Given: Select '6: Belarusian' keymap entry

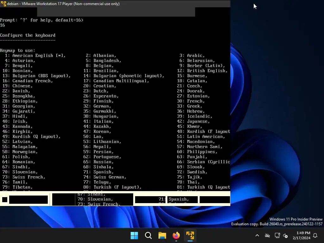Looking at the screenshot, I should point(197,60).
